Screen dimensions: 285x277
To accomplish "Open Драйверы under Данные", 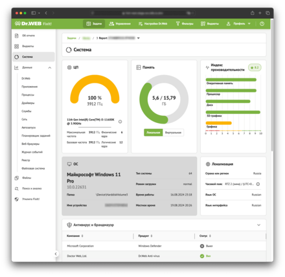I will (28, 103).
